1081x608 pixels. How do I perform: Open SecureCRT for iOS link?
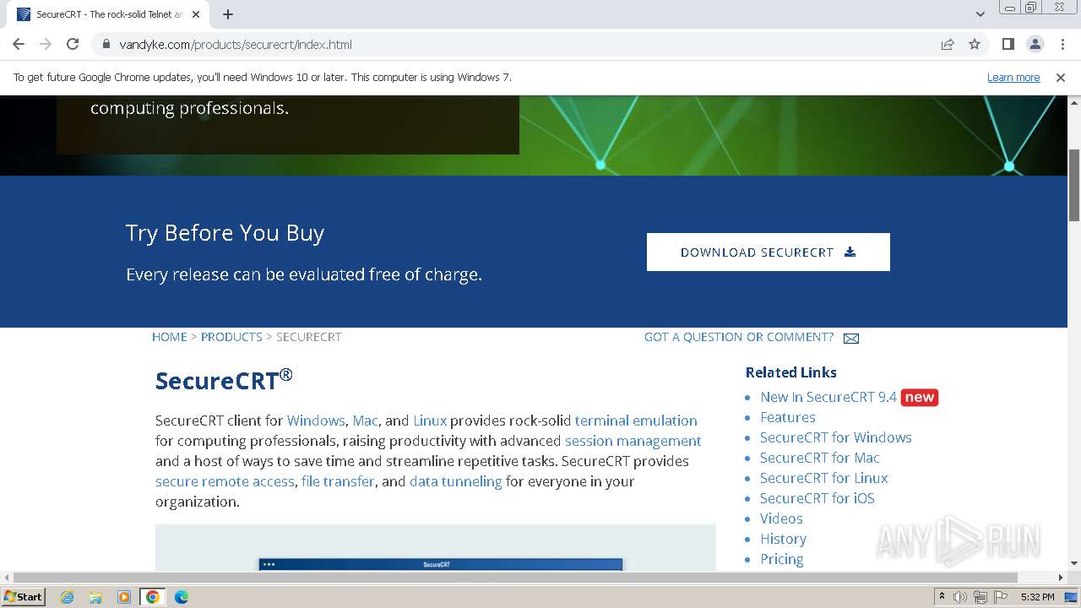(x=818, y=498)
